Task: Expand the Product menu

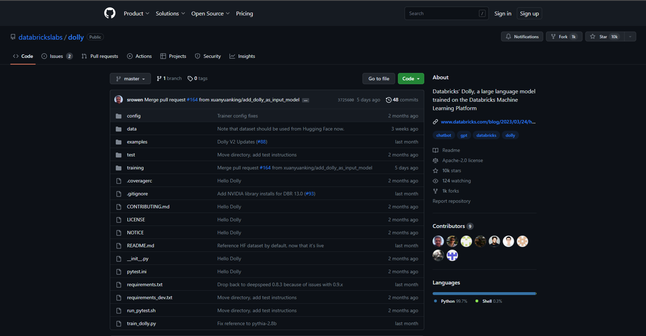Action: [x=136, y=14]
